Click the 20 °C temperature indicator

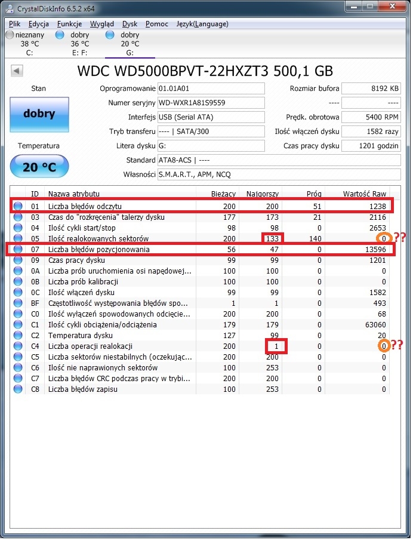coord(39,166)
